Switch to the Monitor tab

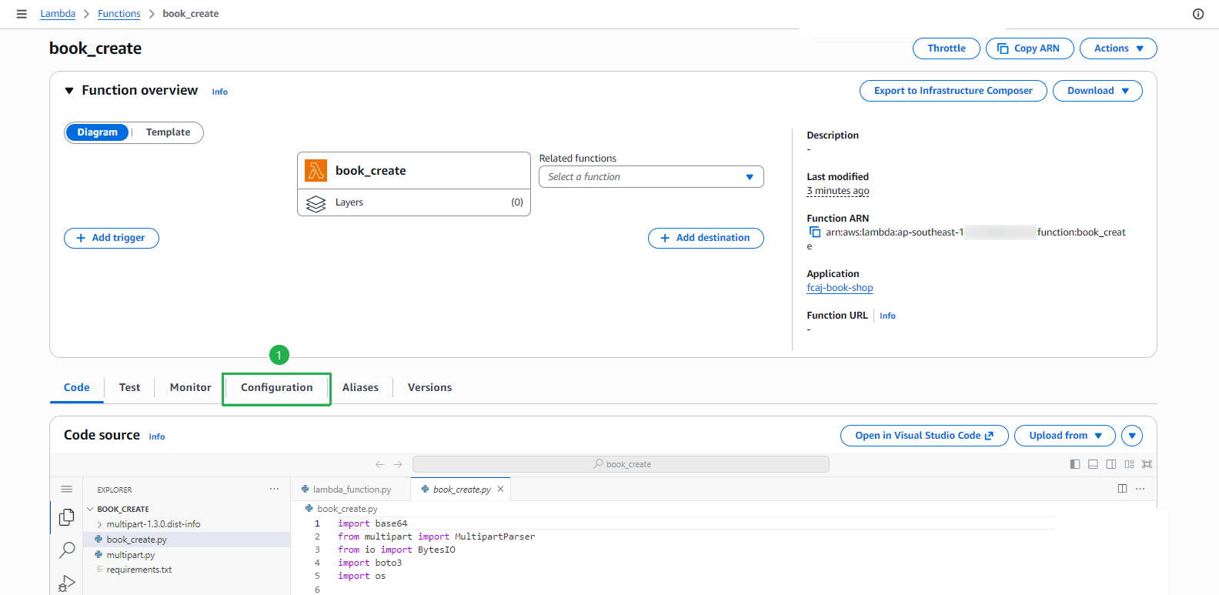(x=190, y=387)
